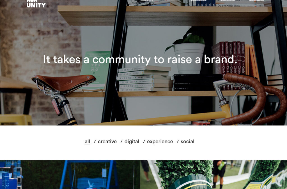Click the brown leather bicycle handlebar

point(254,99)
